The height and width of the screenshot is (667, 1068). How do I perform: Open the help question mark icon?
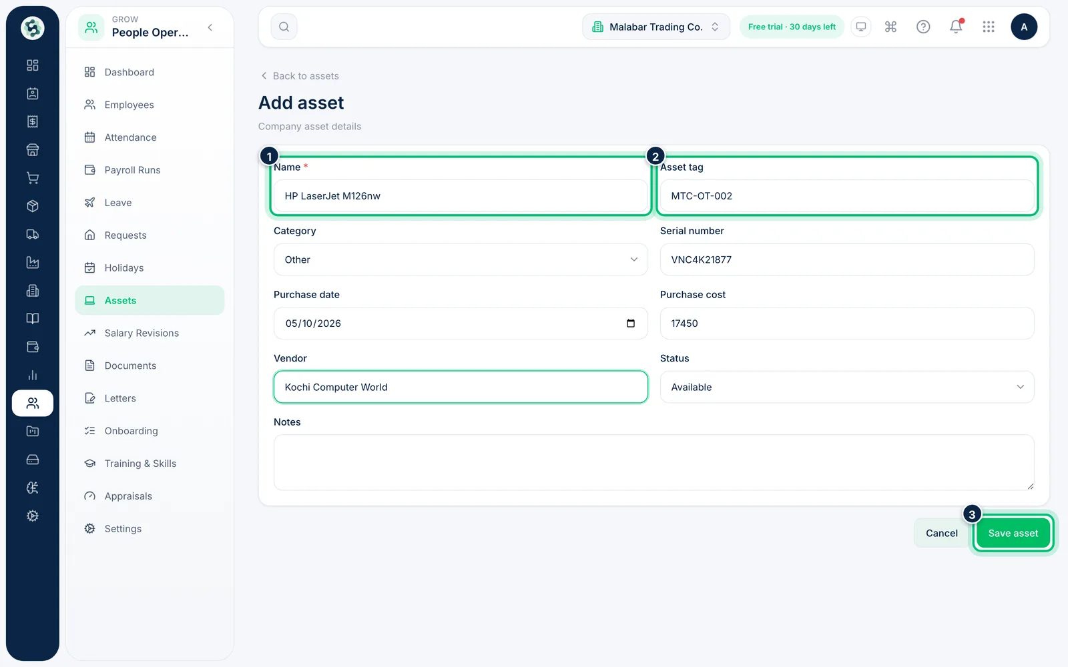923,27
